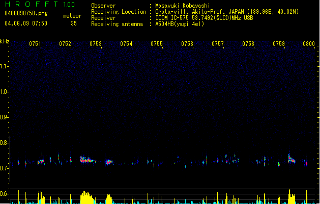Click the wide yellow intensity peak near 0753

[88, 197]
